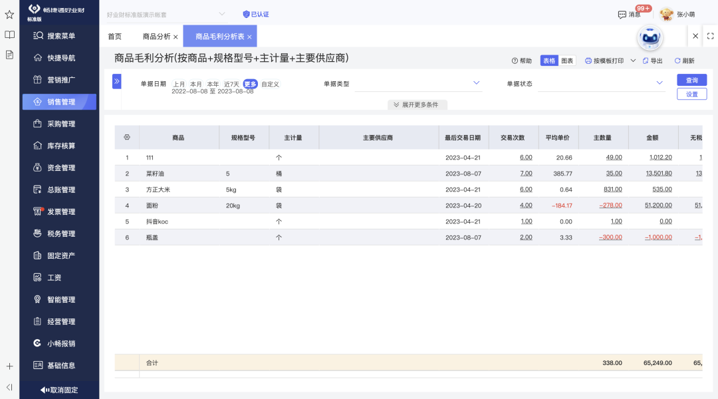Switch to 商品分析 tab
The width and height of the screenshot is (718, 399).
(x=157, y=37)
